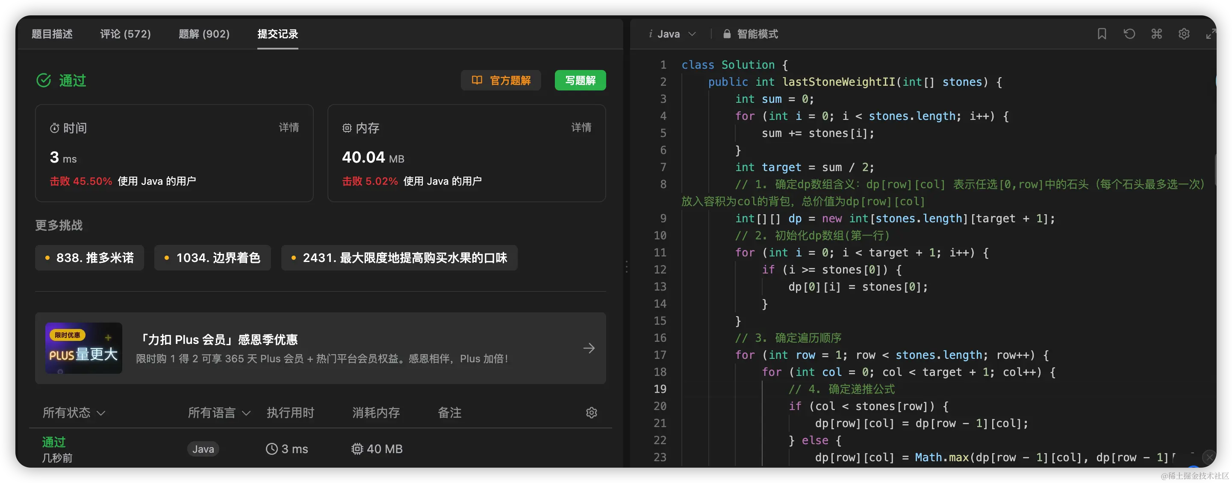Switch to the 题目描述 tab

(x=52, y=34)
